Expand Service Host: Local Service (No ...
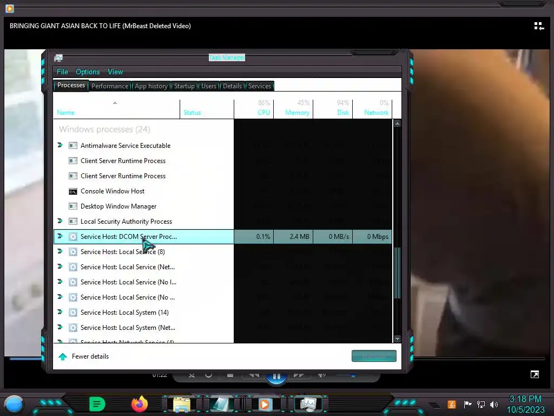 point(60,297)
